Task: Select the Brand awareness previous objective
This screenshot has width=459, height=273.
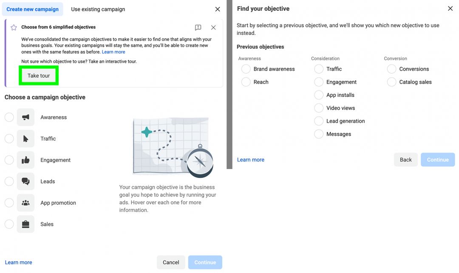Action: pyautogui.click(x=246, y=69)
